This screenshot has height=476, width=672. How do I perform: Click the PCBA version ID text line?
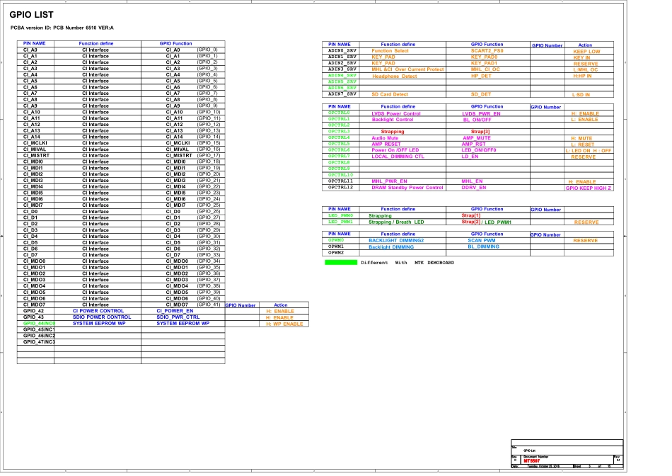[x=62, y=28]
